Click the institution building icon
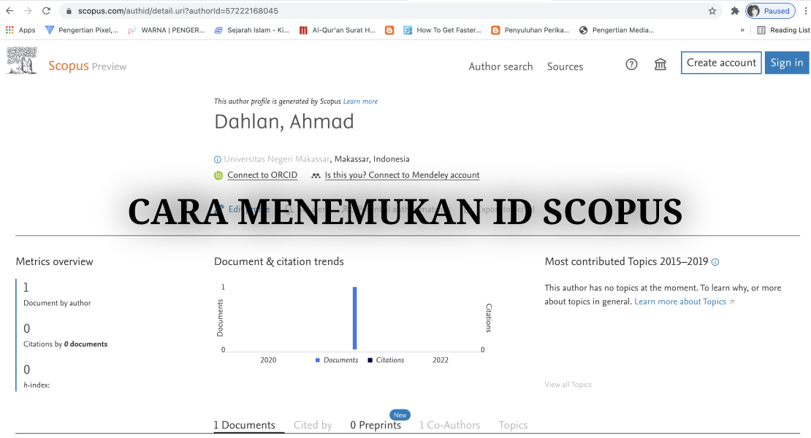The image size is (811, 438). click(660, 64)
